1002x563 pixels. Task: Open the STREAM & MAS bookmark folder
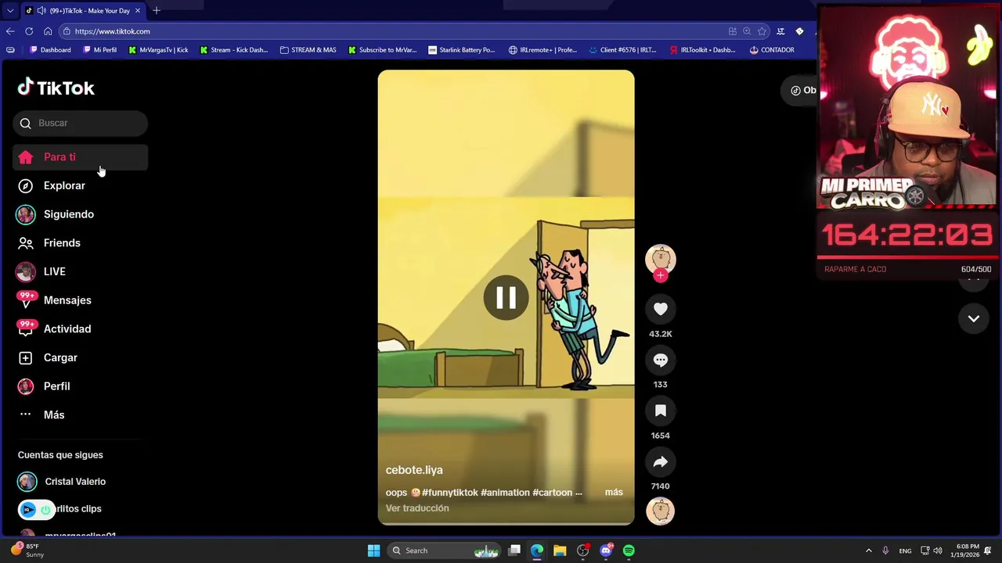pos(308,50)
